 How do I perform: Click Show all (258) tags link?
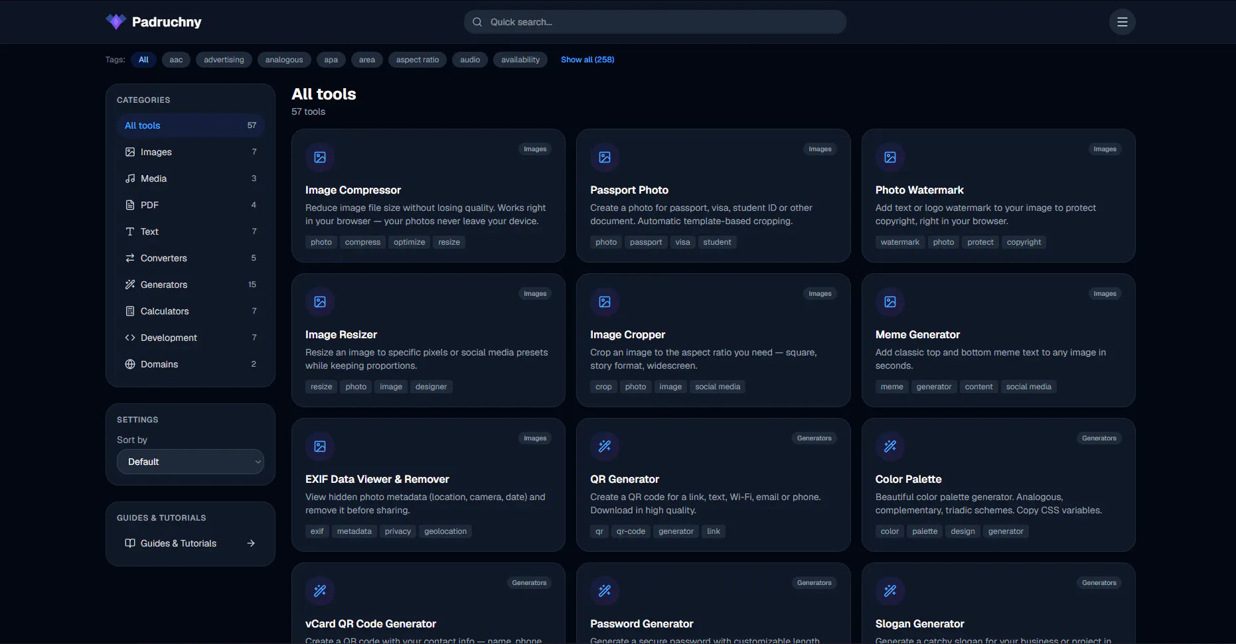tap(587, 60)
